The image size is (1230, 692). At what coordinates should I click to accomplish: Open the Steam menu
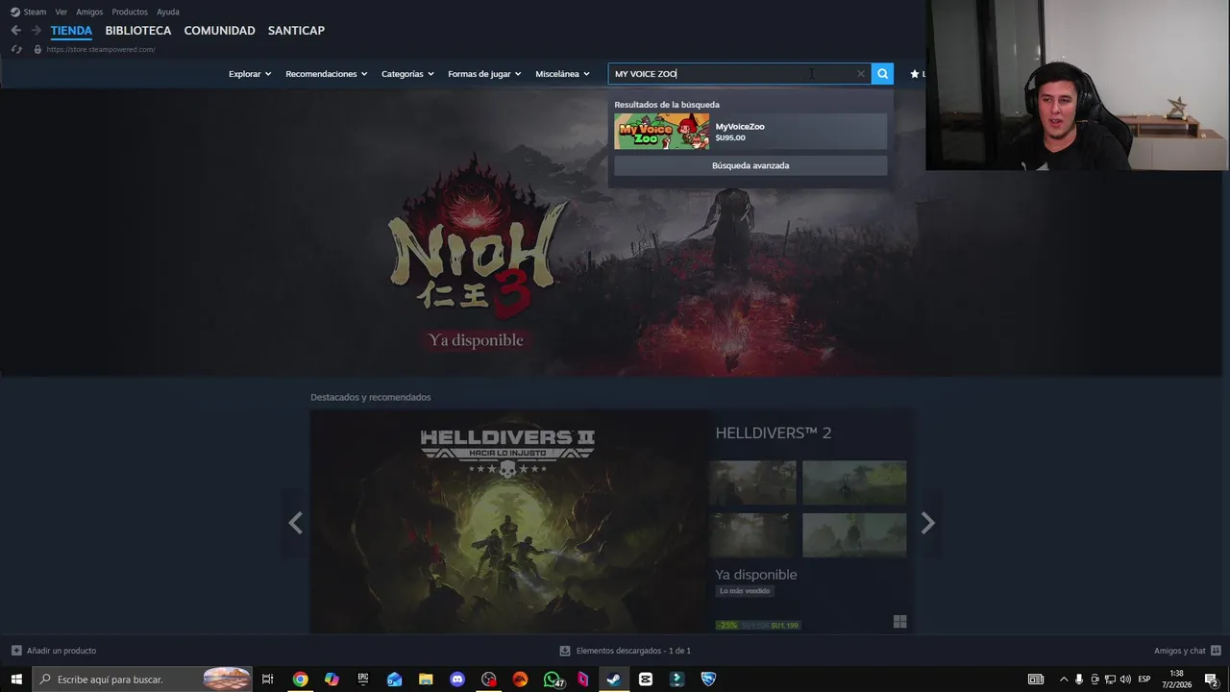28,12
